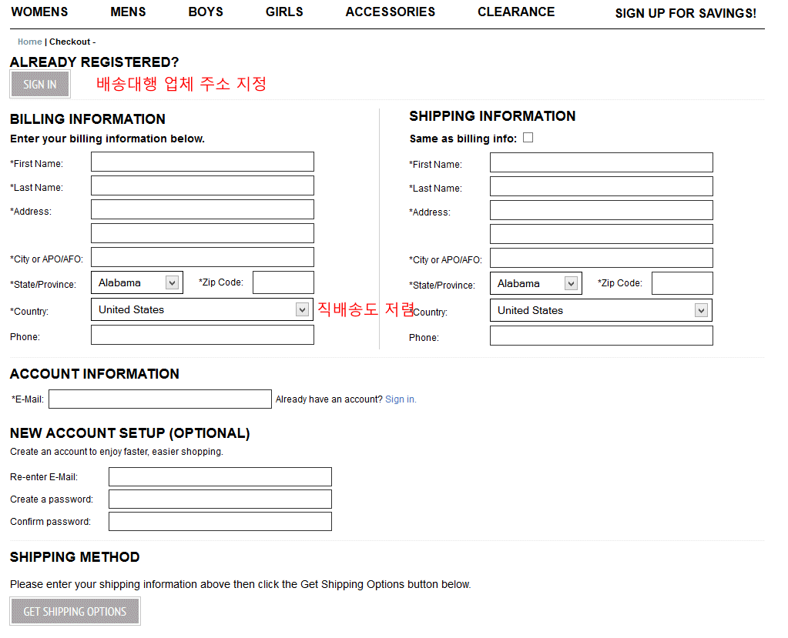Go to the MENS category
788x638 pixels.
(x=128, y=12)
